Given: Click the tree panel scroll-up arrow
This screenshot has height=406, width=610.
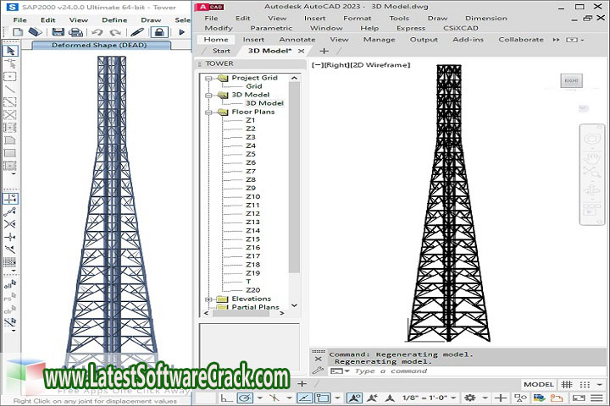Looking at the screenshot, I should 295,78.
